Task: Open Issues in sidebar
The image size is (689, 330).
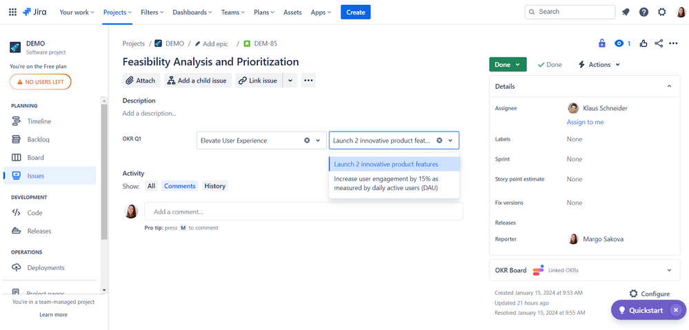Action: point(50,176)
